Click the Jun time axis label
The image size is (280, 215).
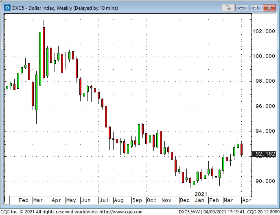tap(86, 200)
